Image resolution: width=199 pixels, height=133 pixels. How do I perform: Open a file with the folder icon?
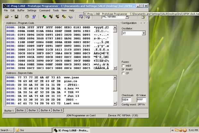point(7,17)
